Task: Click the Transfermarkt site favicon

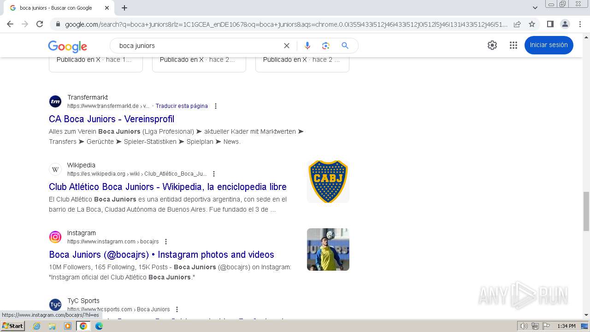Action: tap(55, 101)
